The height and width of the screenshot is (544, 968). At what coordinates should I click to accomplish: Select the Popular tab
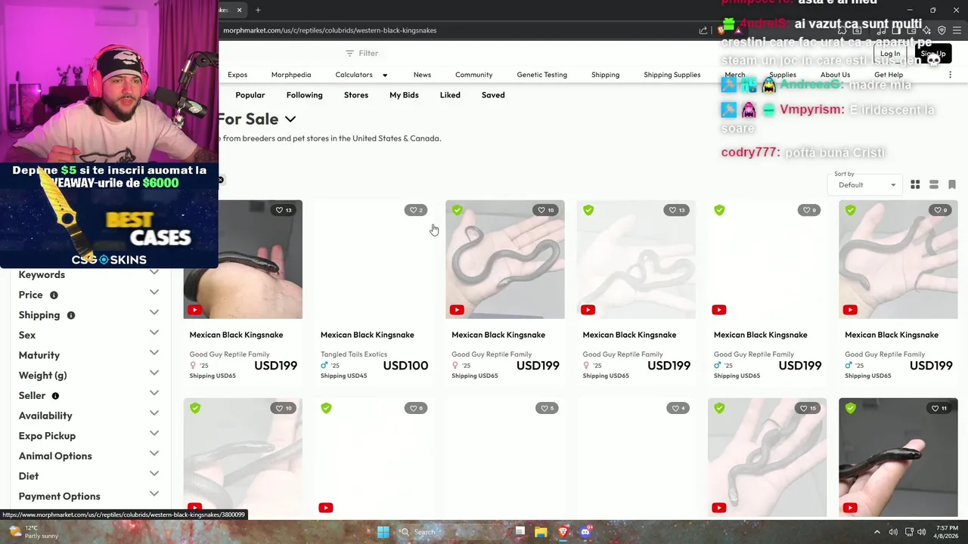pos(250,95)
